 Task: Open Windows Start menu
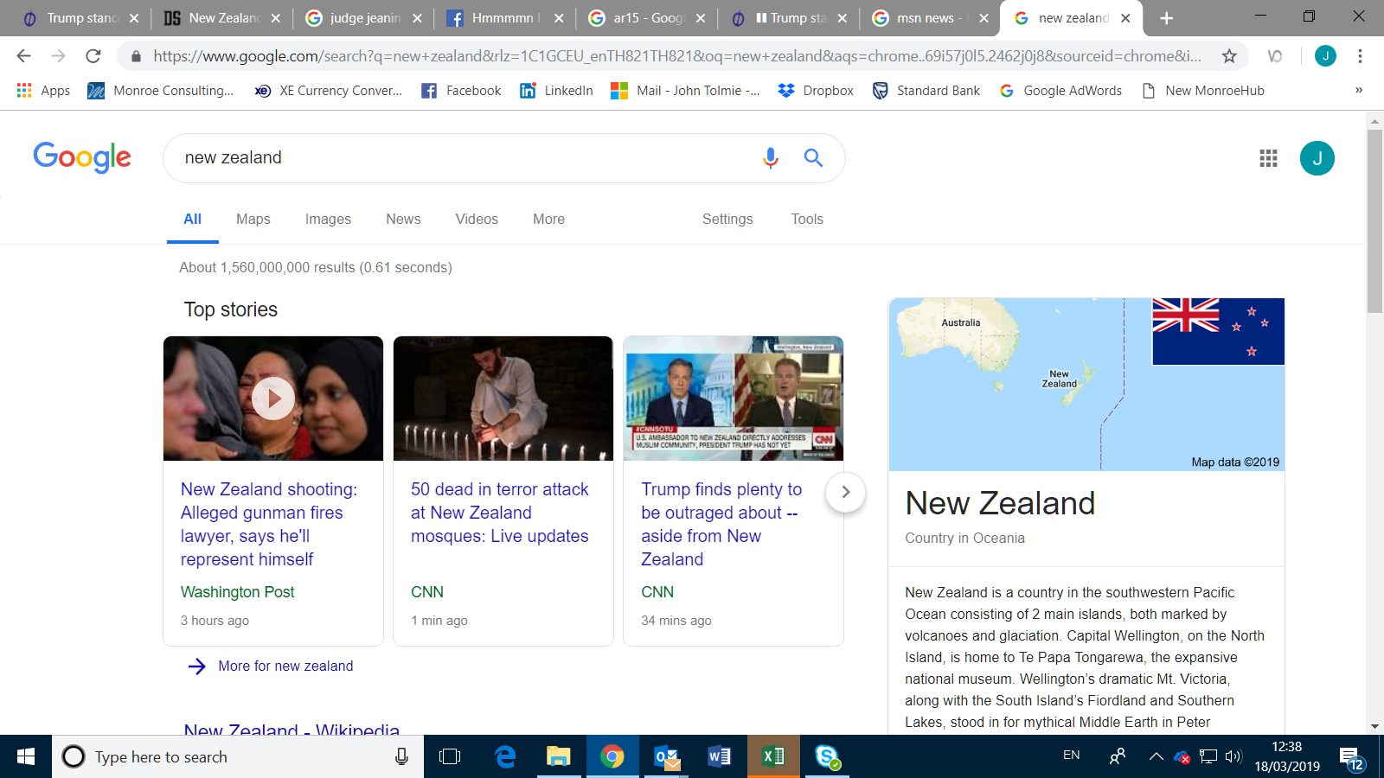(x=26, y=756)
